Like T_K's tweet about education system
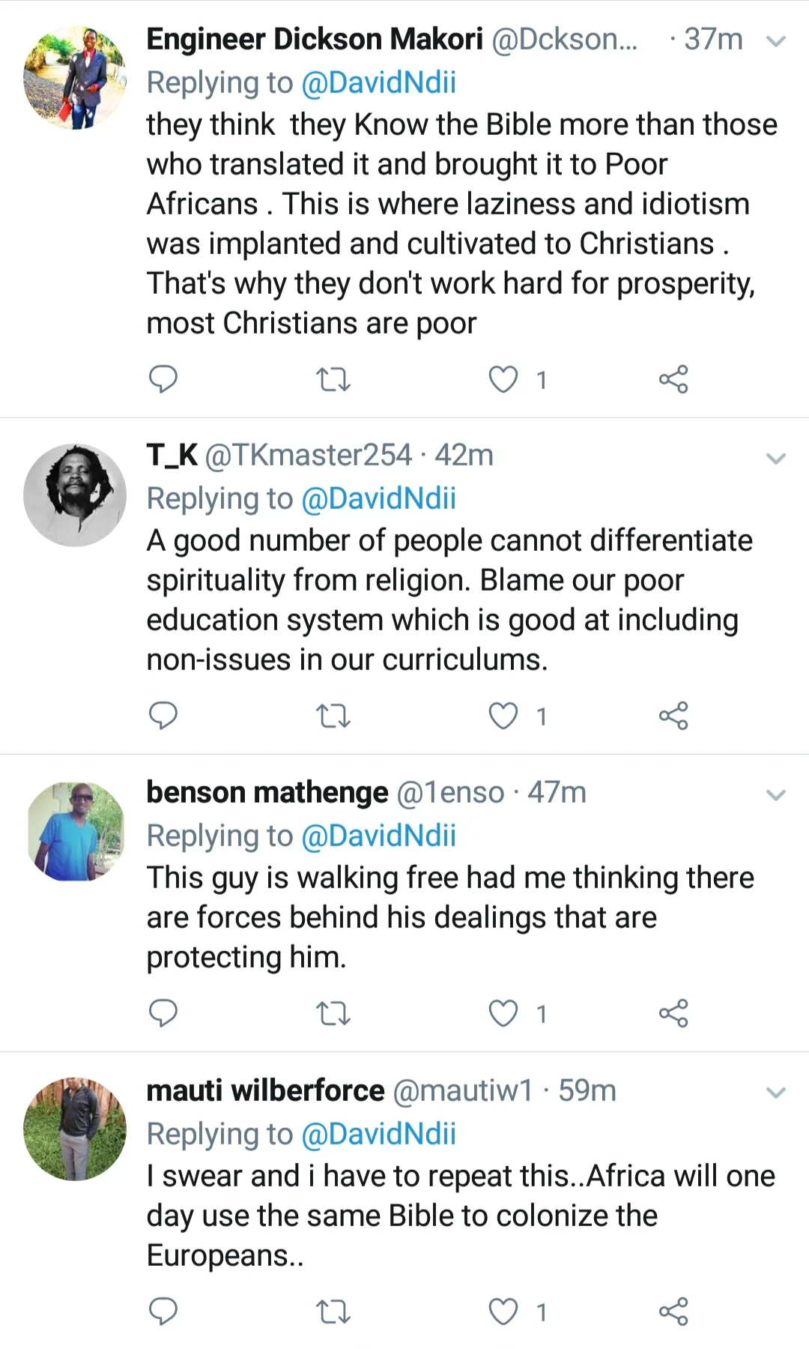This screenshot has width=809, height=1349. 503,716
